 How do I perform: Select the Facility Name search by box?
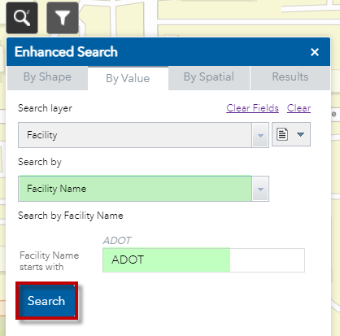135,189
